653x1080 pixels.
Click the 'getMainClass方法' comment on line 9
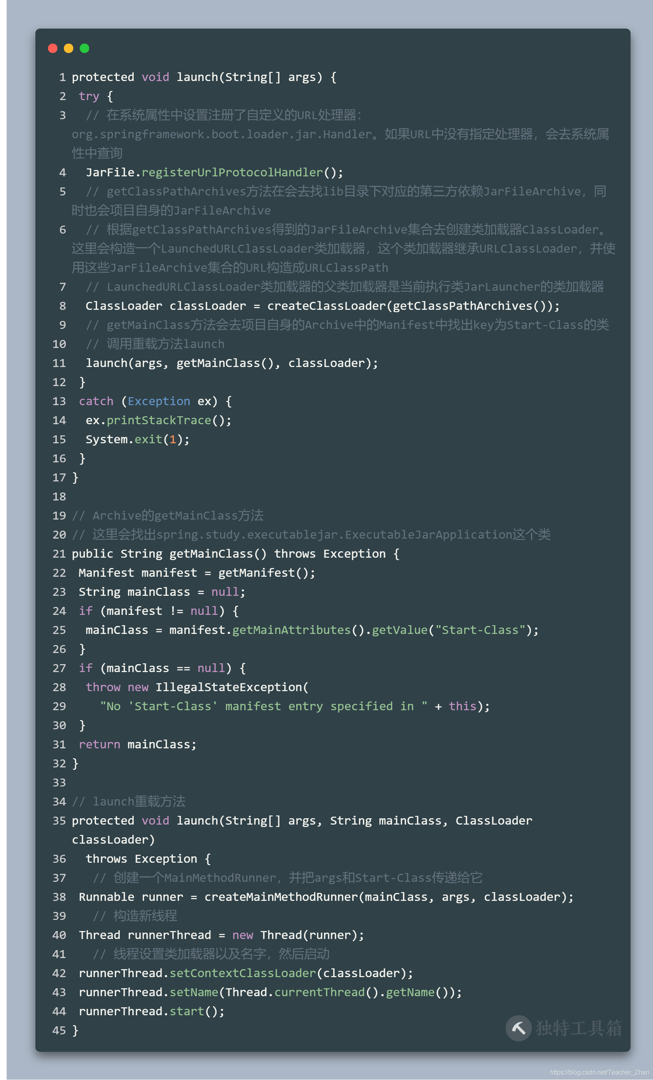pos(347,325)
